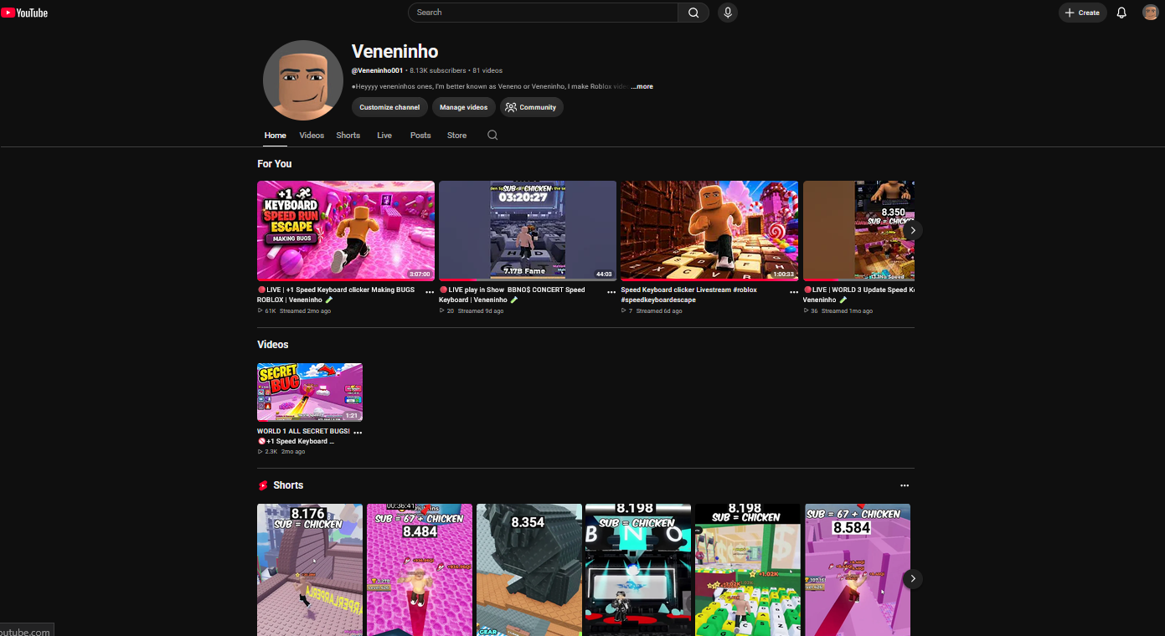Play the Keyboard Speed Run Escape thumbnail
This screenshot has height=636, width=1165.
pos(346,230)
